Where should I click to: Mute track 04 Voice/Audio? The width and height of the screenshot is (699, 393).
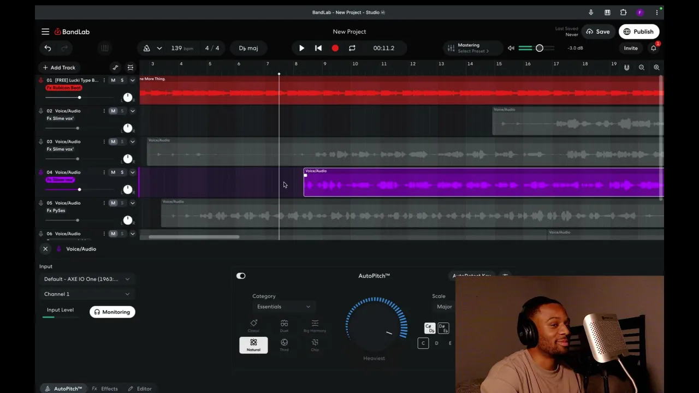coord(113,172)
